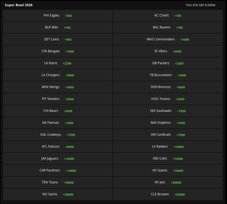
Task: Click the THU 4TH SEP 8:20PM date
Action: [200, 5]
